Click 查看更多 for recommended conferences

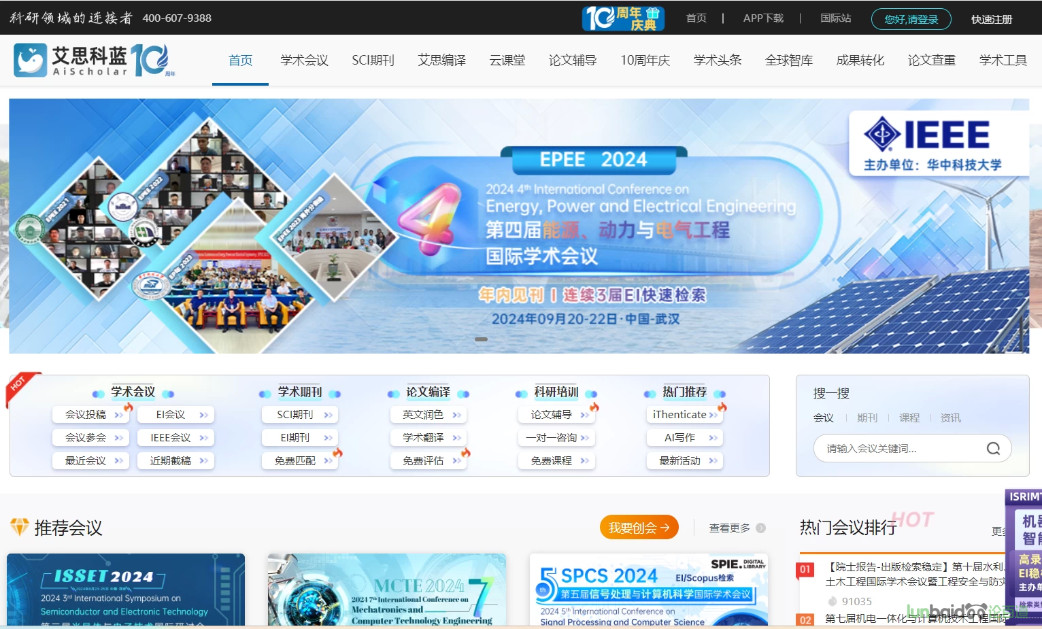[x=729, y=528]
